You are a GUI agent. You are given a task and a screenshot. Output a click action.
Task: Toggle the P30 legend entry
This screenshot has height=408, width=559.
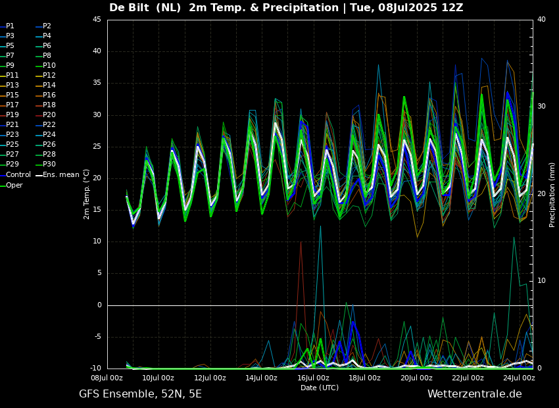pyautogui.click(x=49, y=165)
